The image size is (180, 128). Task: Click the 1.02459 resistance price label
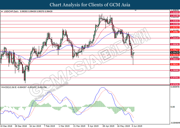pyautogui.click(x=175, y=12)
